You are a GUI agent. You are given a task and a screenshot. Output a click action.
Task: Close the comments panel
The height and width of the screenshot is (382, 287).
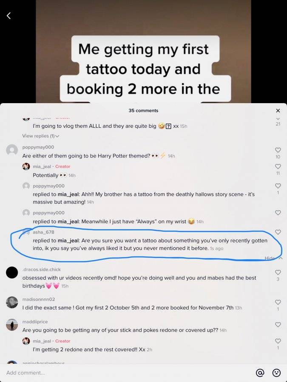pos(278,111)
